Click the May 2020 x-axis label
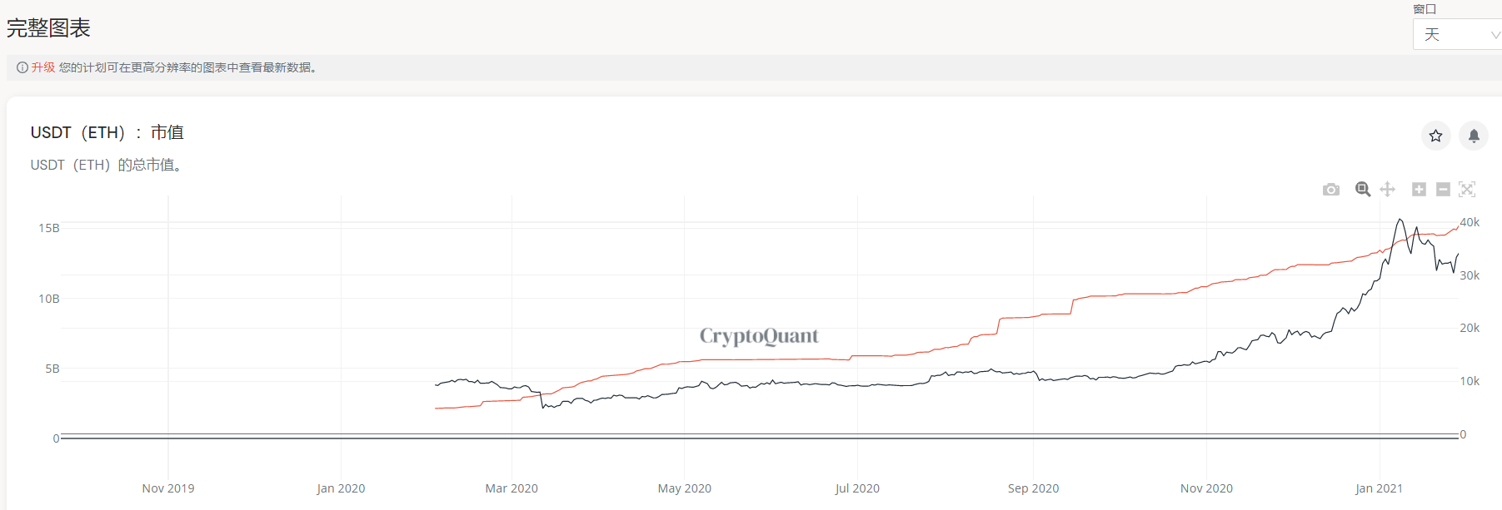The height and width of the screenshot is (510, 1502). [684, 488]
